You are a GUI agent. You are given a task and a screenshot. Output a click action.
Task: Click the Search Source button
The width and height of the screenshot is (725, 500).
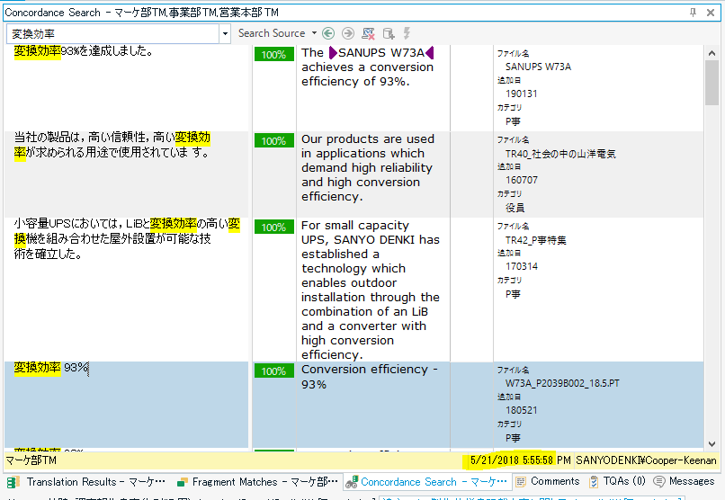[272, 33]
